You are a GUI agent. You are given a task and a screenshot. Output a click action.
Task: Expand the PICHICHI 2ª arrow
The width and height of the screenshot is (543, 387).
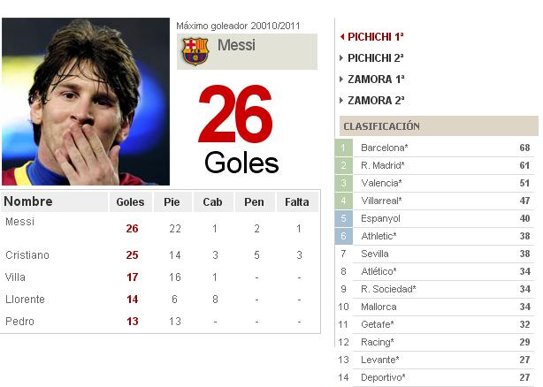[341, 57]
